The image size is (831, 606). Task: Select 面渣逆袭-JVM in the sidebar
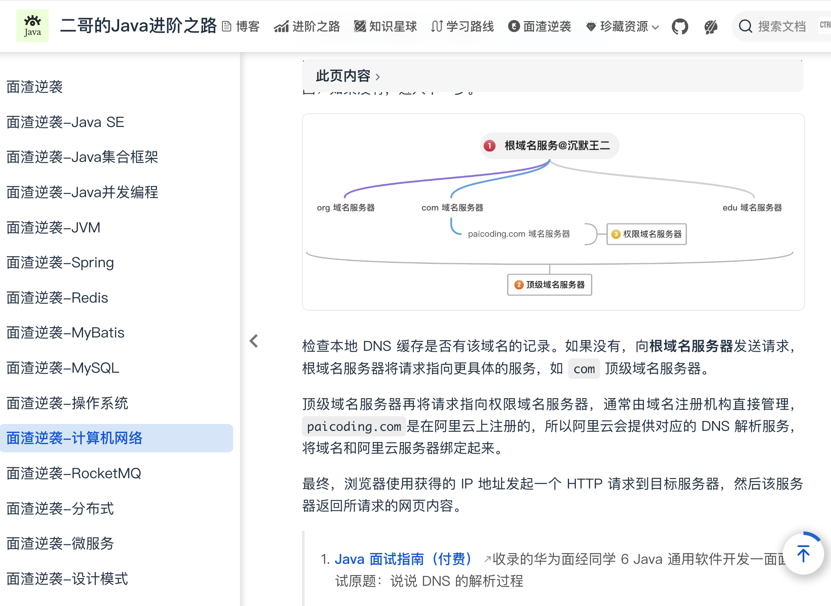53,227
